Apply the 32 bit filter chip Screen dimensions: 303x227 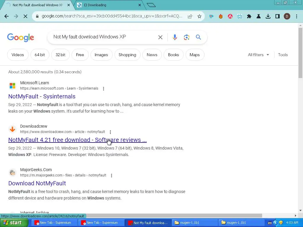tap(60, 55)
